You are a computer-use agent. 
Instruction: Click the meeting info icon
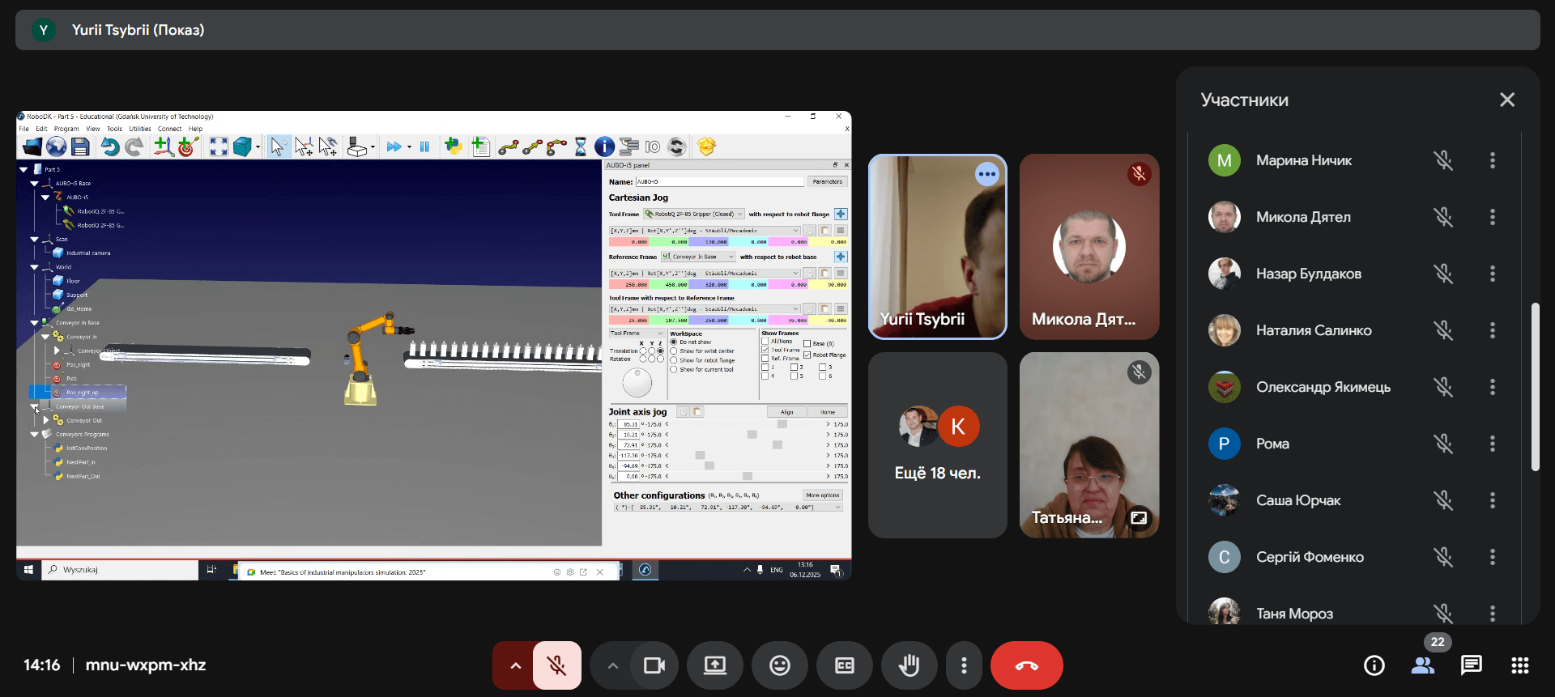coord(1374,665)
